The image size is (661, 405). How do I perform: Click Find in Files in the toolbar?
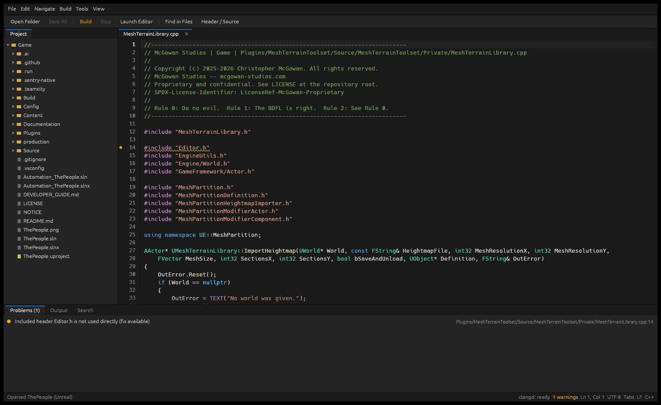pos(178,22)
